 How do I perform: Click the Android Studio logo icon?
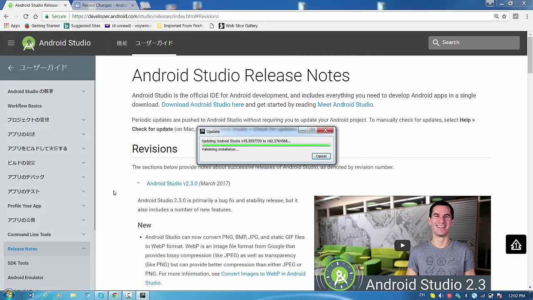[29, 43]
